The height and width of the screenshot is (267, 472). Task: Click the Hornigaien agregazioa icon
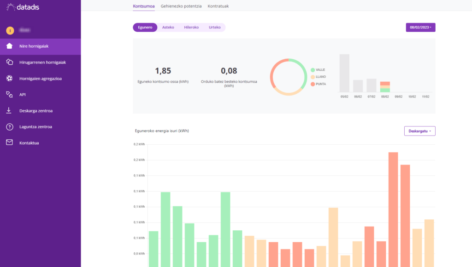click(9, 78)
